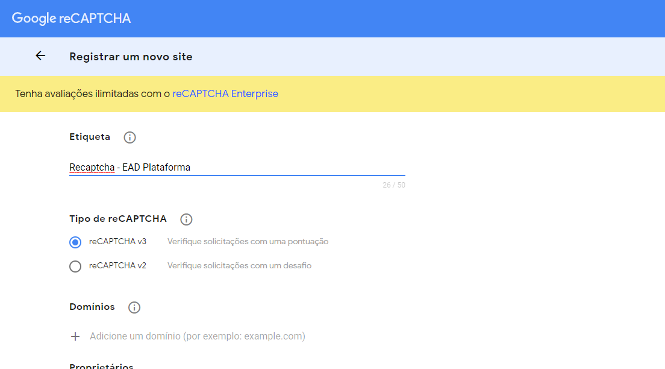Click the 'Etiqueta' section title
The height and width of the screenshot is (369, 665).
click(90, 137)
